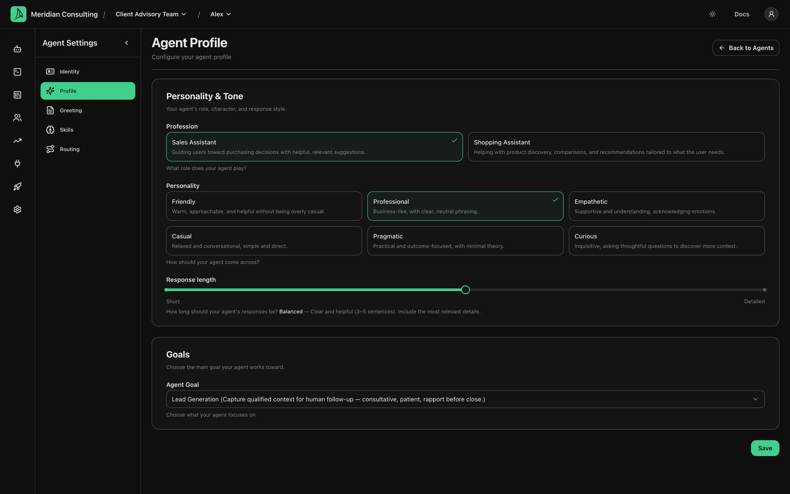The image size is (790, 494).
Task: Toggle light theme with the sun icon
Action: [x=712, y=14]
